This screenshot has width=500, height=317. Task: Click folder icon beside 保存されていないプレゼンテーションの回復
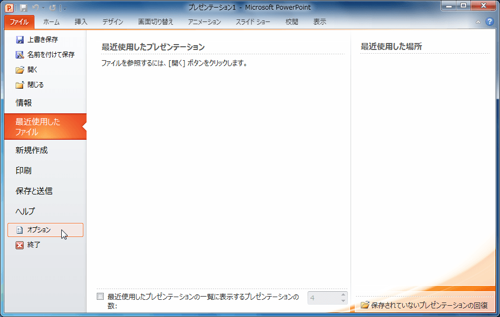(365, 305)
